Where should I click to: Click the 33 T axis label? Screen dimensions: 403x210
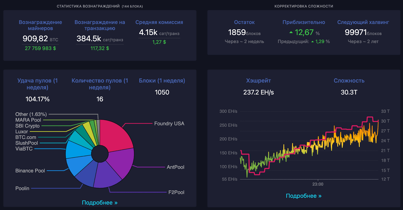coord(385,111)
